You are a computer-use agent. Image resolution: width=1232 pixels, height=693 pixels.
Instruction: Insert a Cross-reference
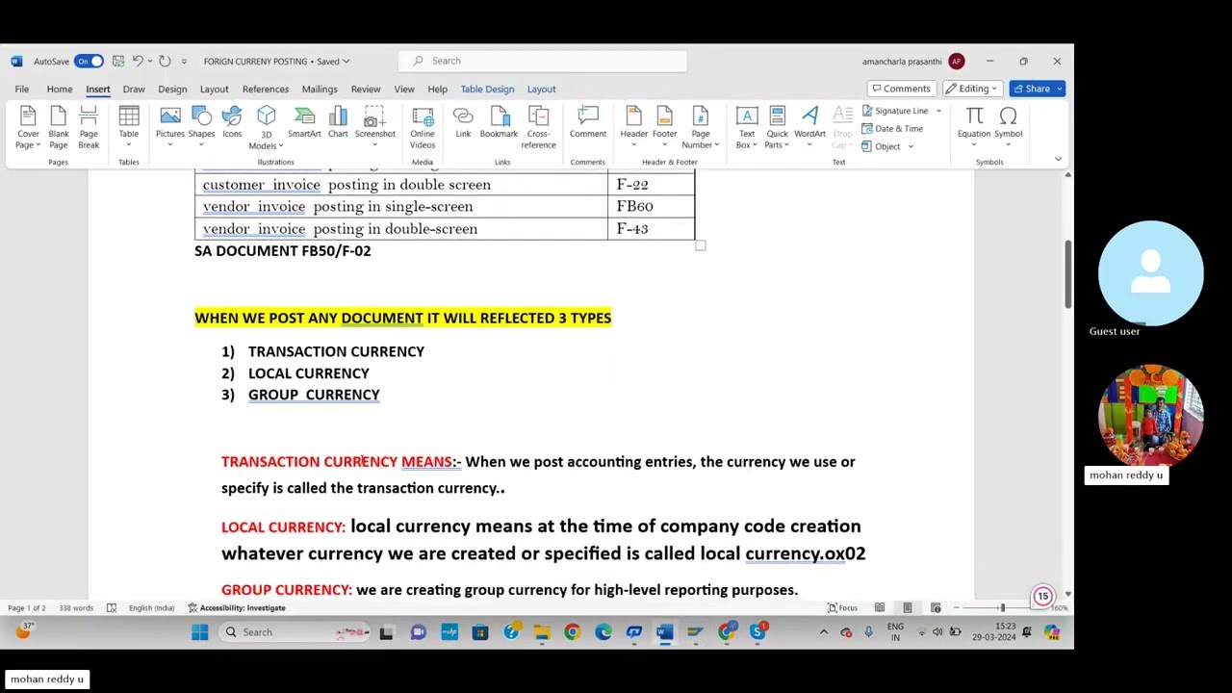pos(538,127)
